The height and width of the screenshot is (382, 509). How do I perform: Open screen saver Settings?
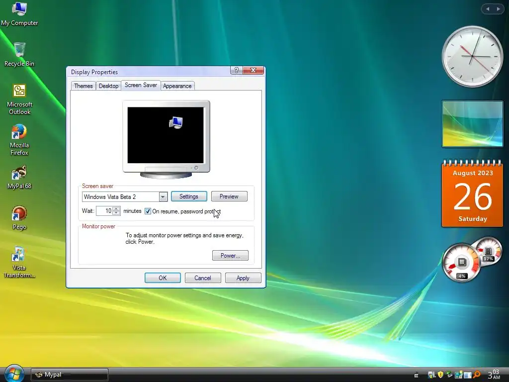click(189, 196)
